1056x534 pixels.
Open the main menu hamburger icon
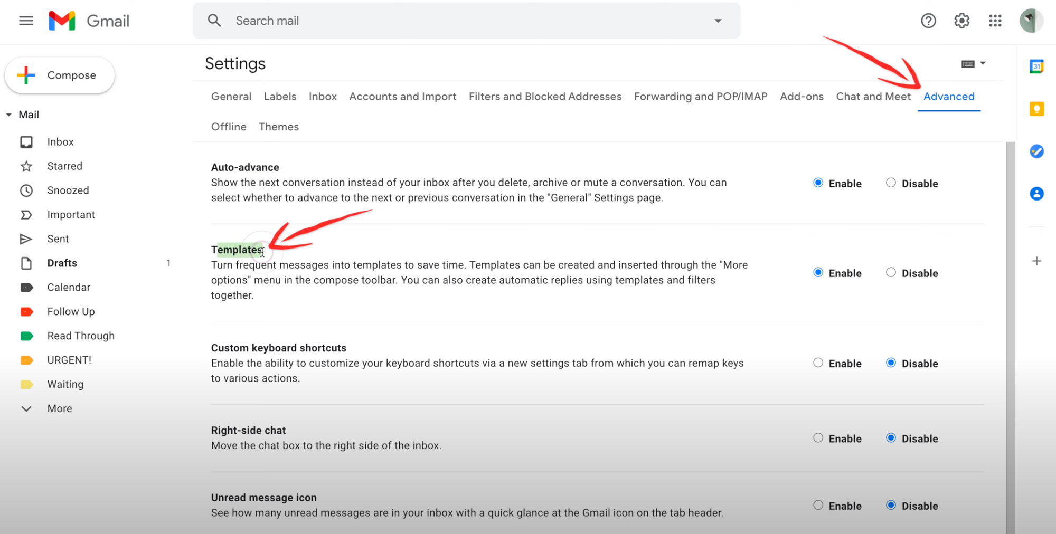[x=26, y=21]
